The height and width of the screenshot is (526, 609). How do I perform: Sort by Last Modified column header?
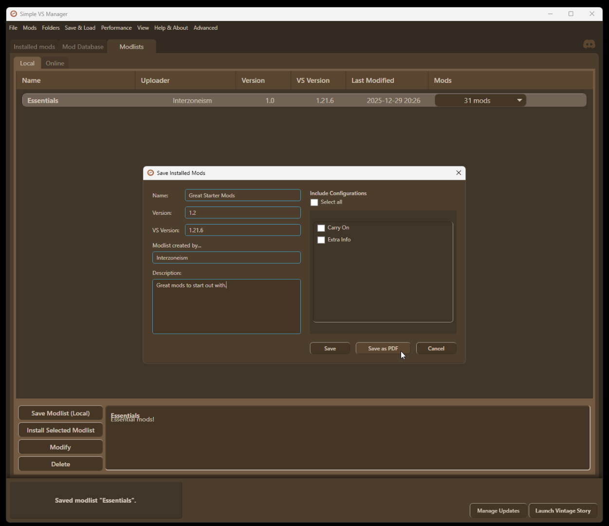click(373, 80)
